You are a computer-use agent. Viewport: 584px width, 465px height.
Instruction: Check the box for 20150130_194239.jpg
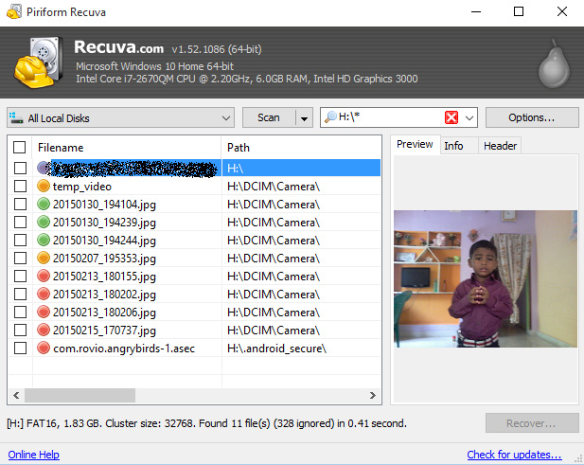(20, 222)
